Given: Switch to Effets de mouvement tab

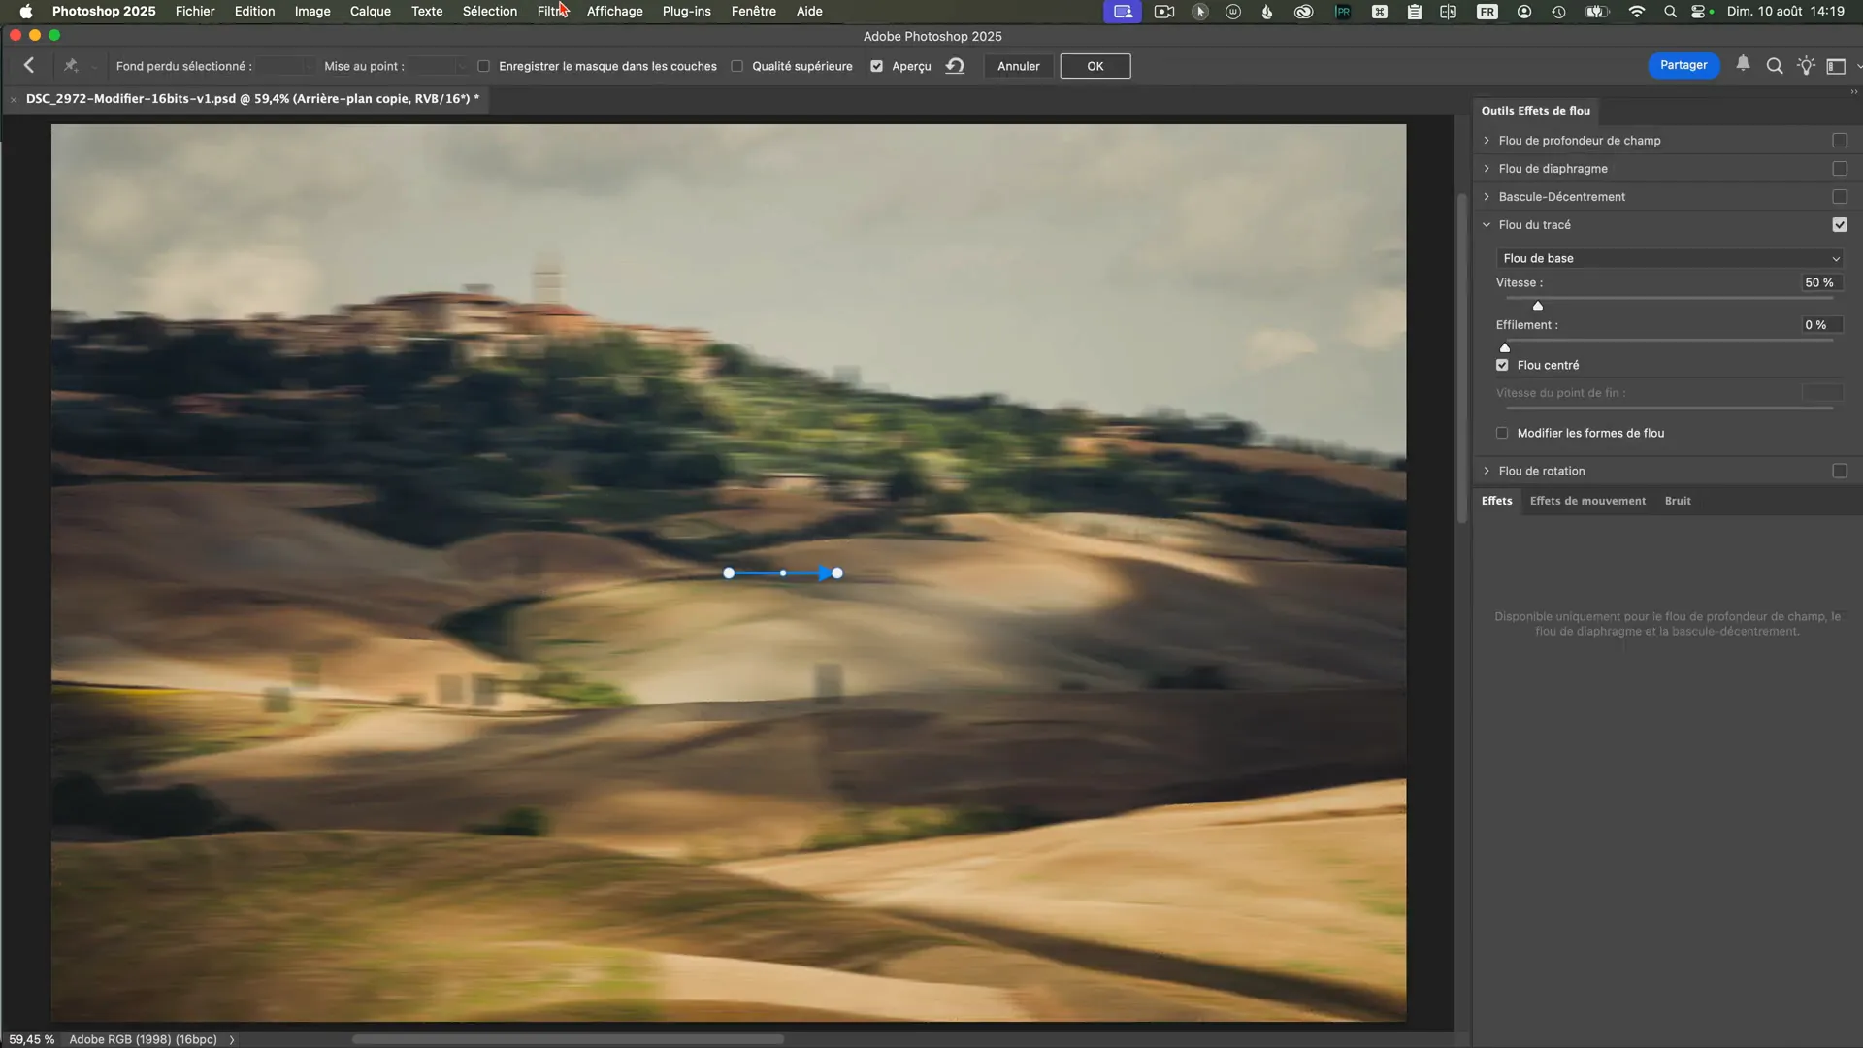Looking at the screenshot, I should click(1587, 501).
